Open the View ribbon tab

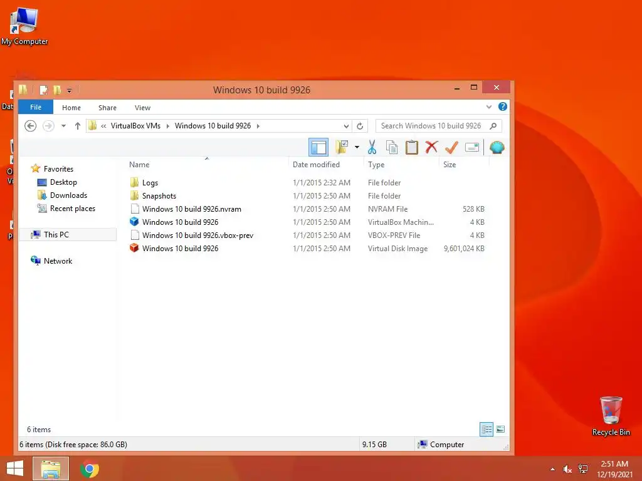[142, 108]
